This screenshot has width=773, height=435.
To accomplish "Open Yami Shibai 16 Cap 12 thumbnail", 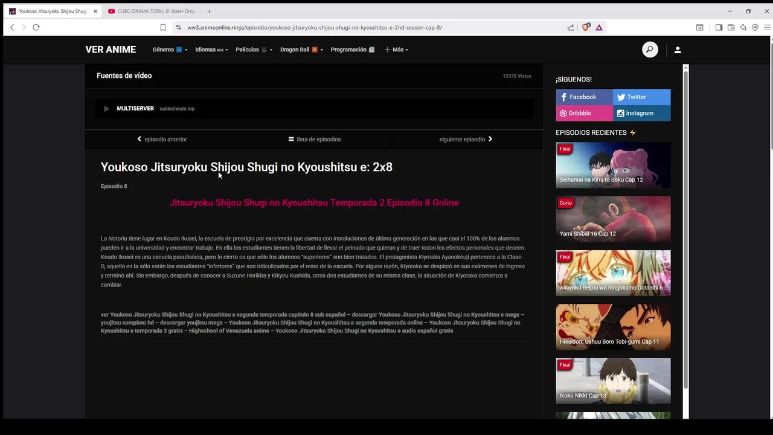I will (x=613, y=219).
